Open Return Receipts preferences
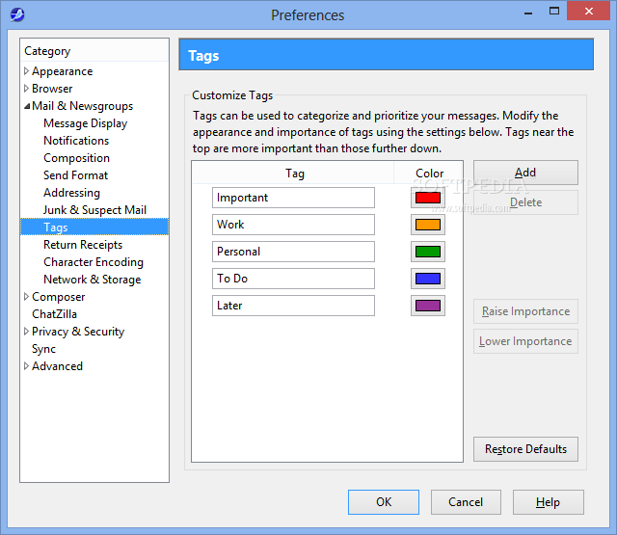Viewport: 617px width, 535px height. [83, 244]
